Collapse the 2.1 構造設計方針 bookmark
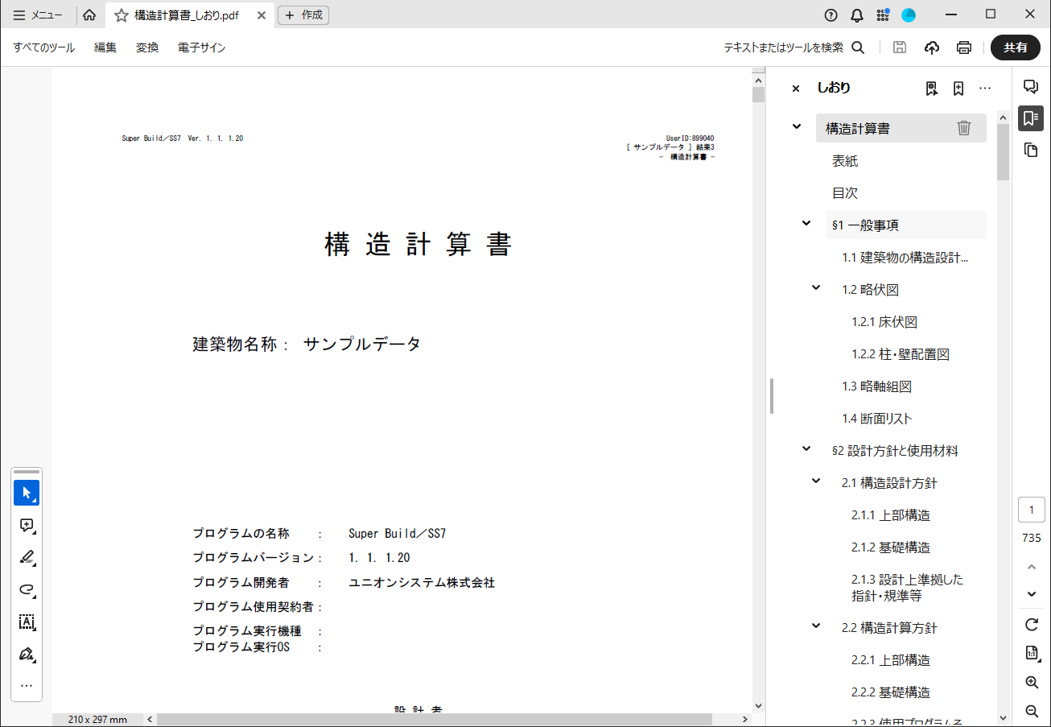Screen dimensions: 1051x727 click(816, 481)
